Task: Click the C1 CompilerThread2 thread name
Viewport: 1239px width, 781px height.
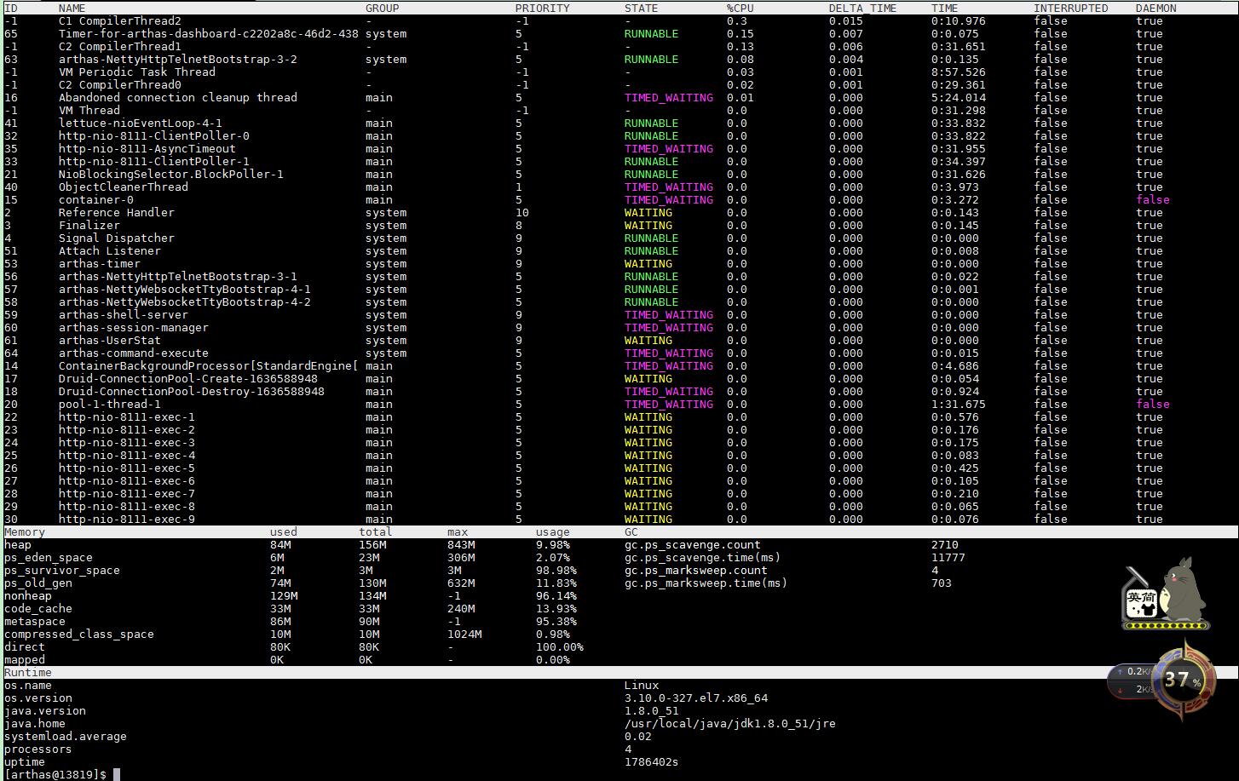Action: click(120, 20)
